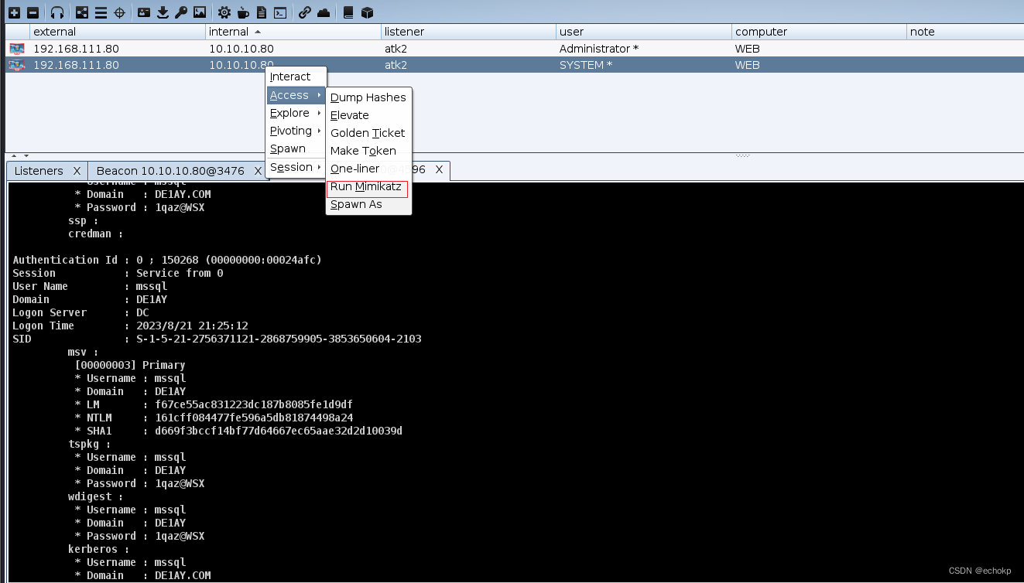Click the Logon Time line in console
The width and height of the screenshot is (1024, 583).
[x=130, y=326]
